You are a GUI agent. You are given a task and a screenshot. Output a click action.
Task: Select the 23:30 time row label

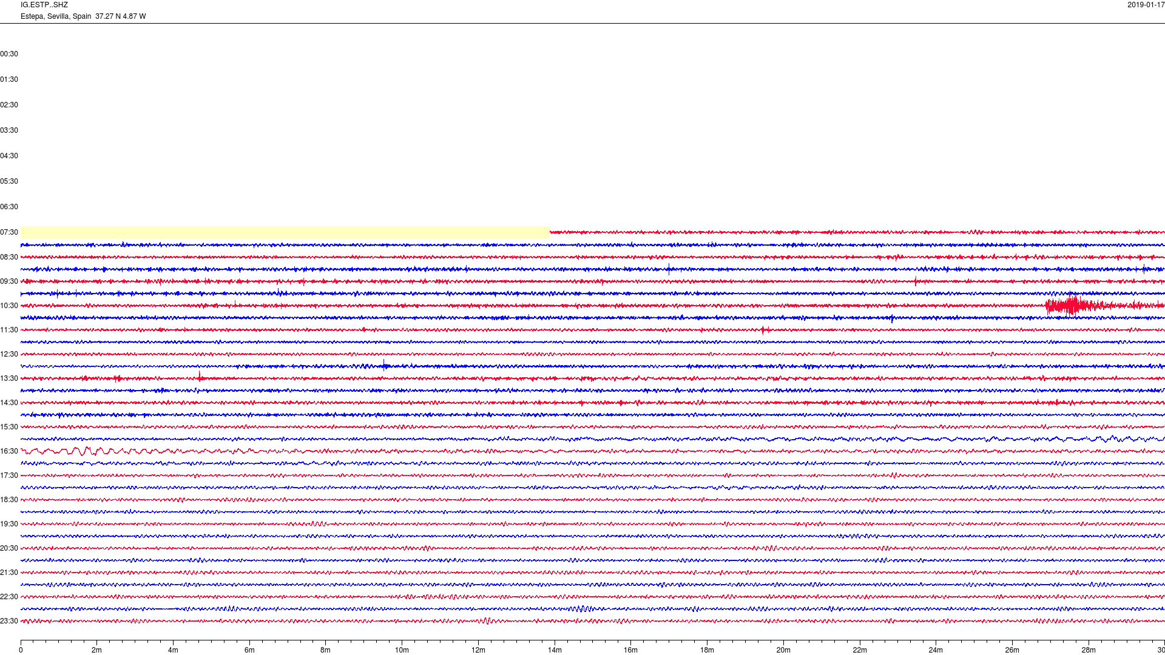9,621
